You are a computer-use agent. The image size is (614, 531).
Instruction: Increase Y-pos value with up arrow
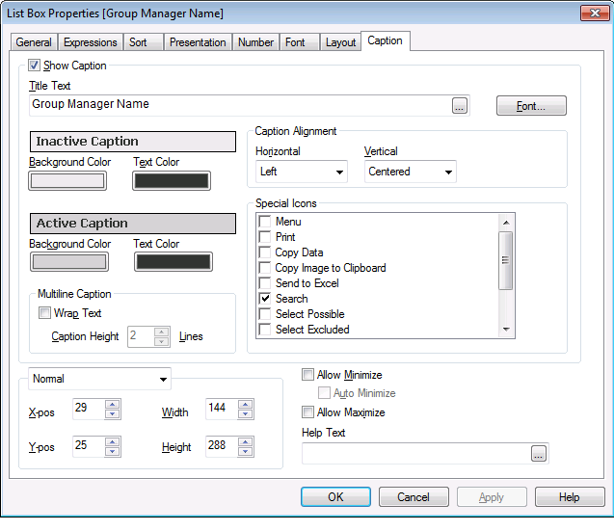pos(113,442)
